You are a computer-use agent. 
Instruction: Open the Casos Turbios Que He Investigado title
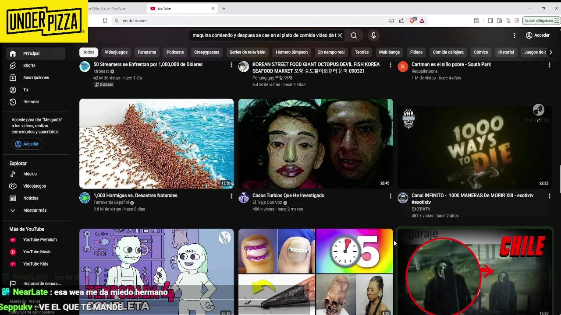[x=288, y=196]
